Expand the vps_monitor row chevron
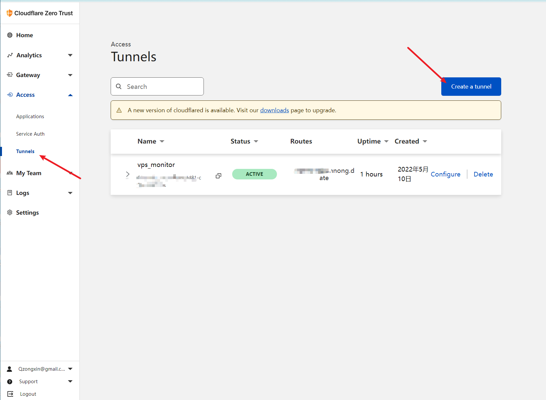This screenshot has width=546, height=400. pyautogui.click(x=128, y=174)
